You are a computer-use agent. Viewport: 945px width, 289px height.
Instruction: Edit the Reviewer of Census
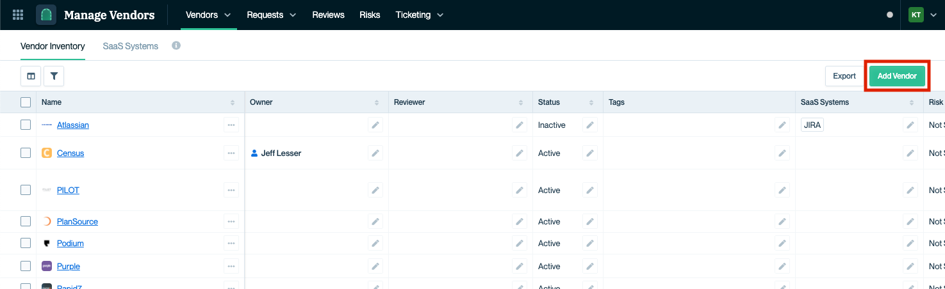520,153
